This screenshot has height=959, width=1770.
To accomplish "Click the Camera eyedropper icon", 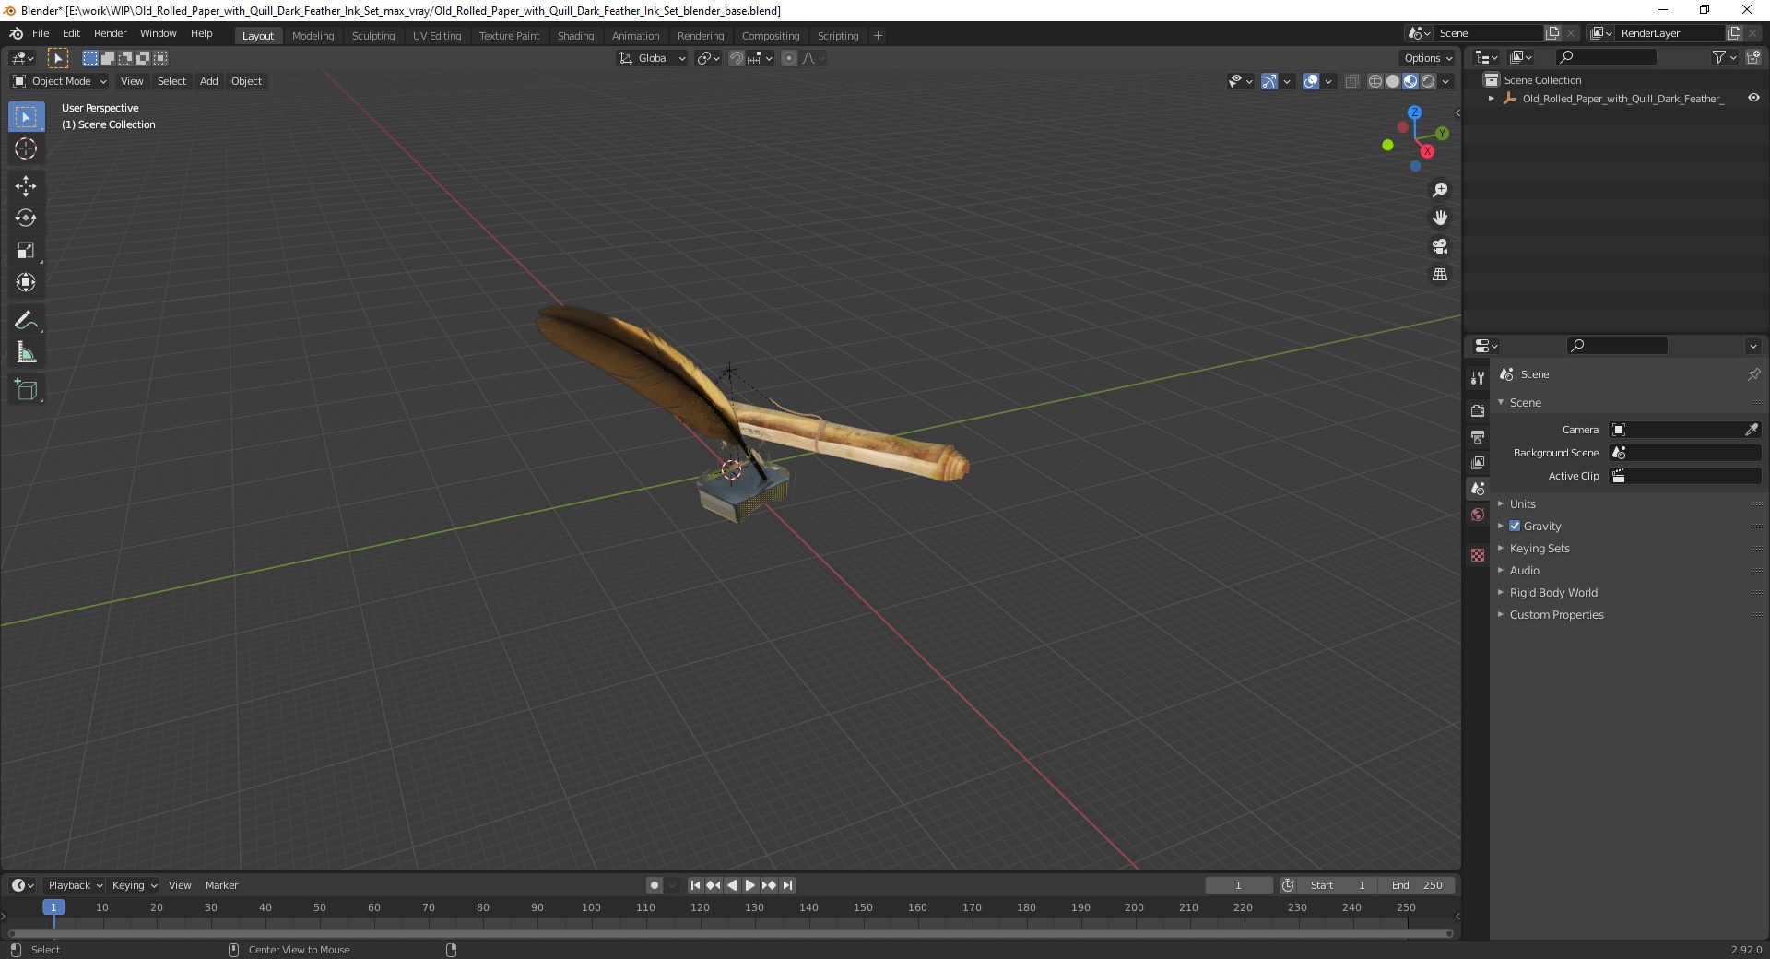I will 1752,430.
